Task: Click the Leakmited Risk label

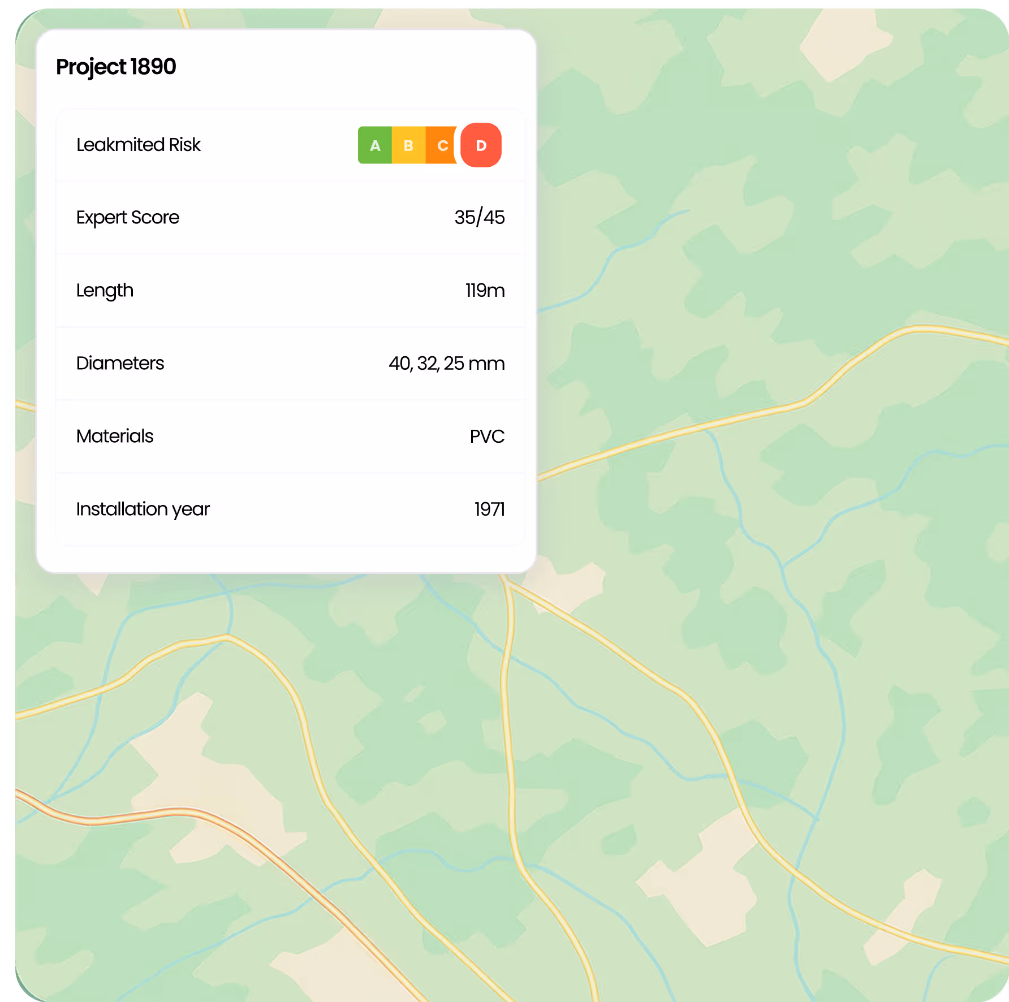Action: click(x=139, y=145)
